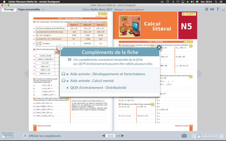
Task: Toggle the eye visibility icon in toolbar
Action: [x=212, y=9]
